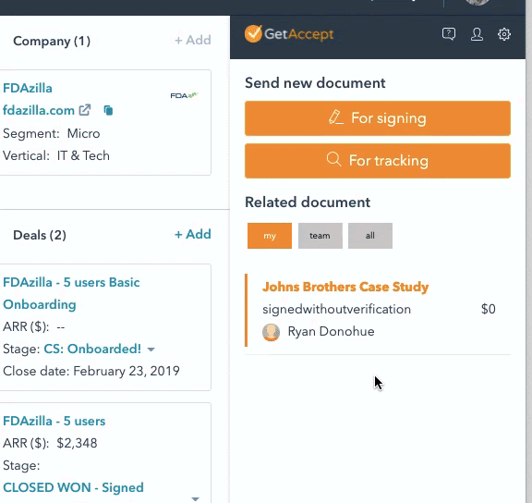
Task: Copy the fdazilla.com domain with copy icon
Action: click(x=108, y=110)
